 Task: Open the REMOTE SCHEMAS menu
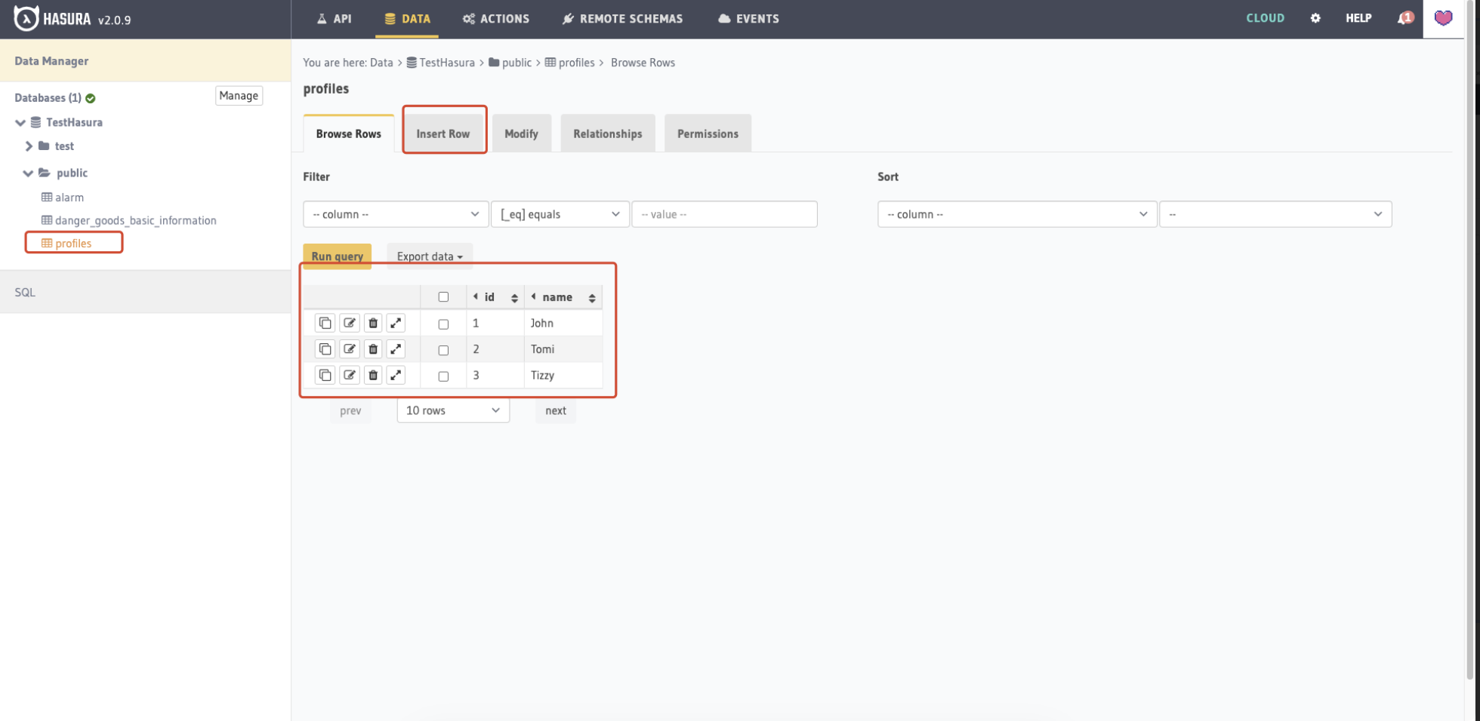pos(622,18)
